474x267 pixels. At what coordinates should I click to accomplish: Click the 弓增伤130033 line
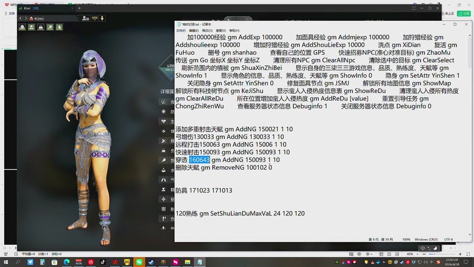230,137
